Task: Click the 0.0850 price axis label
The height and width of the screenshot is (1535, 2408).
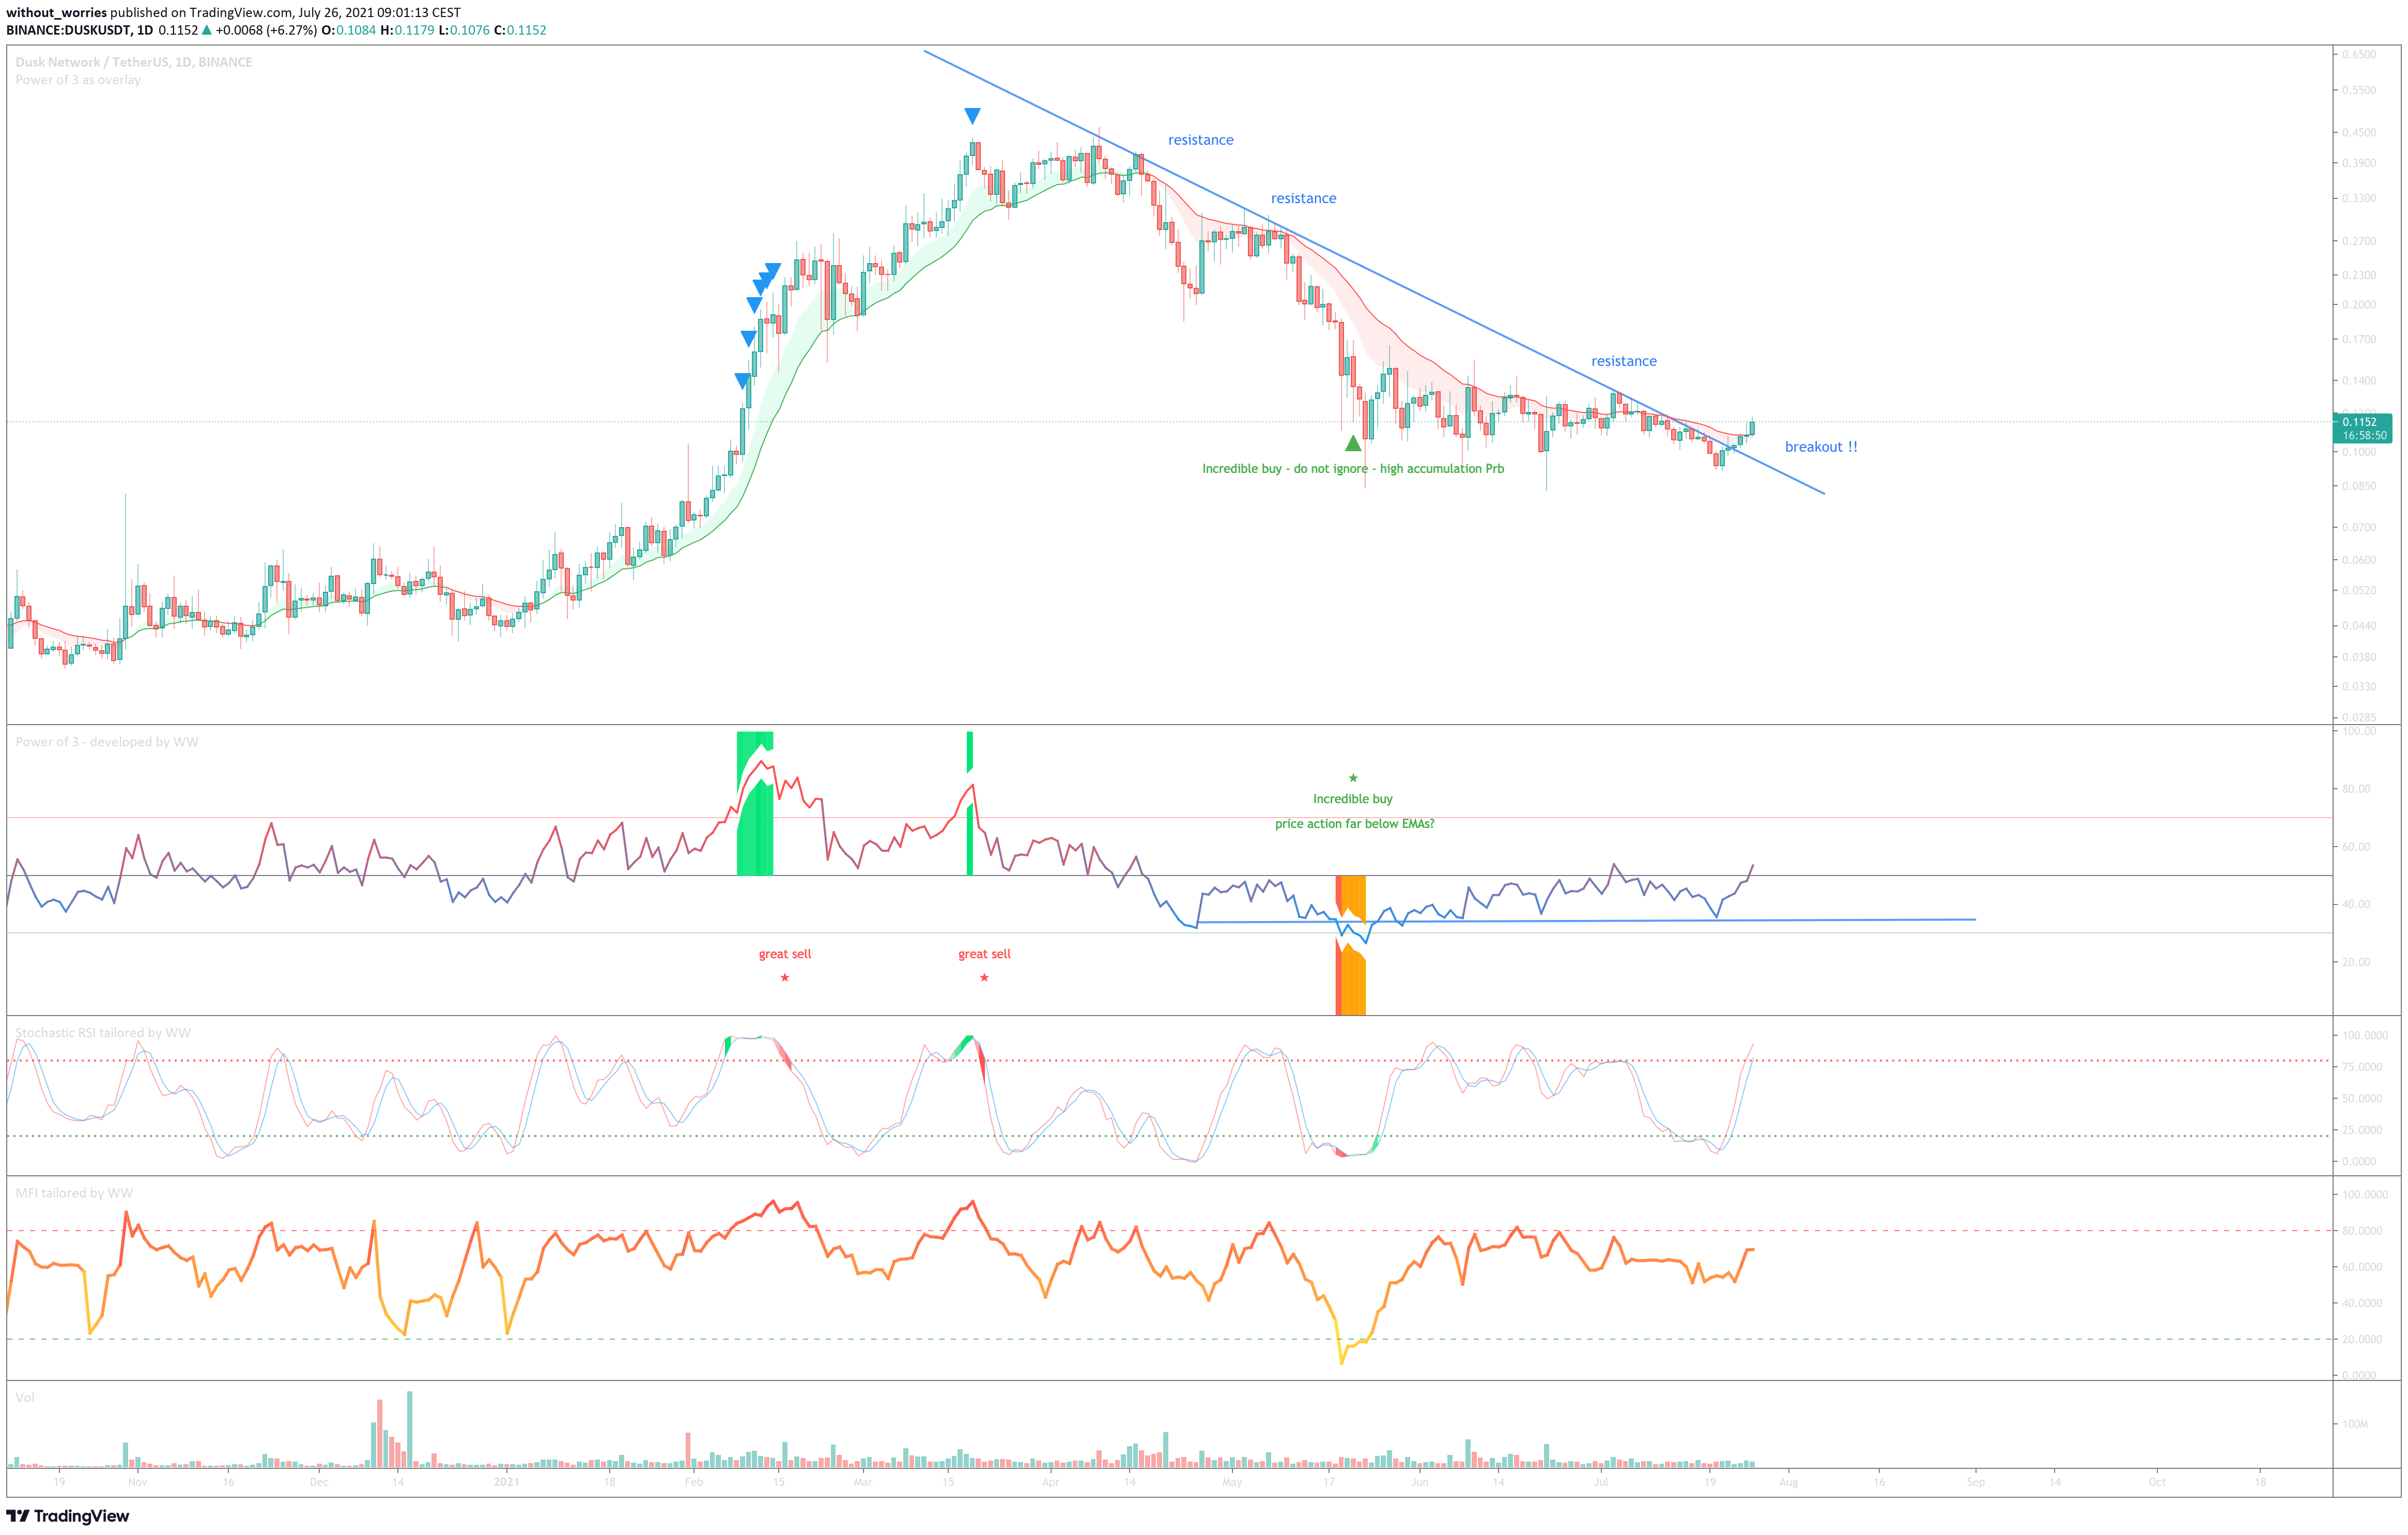Action: point(2359,486)
